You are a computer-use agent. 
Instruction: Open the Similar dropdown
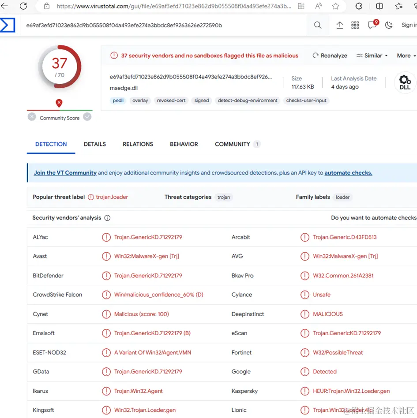click(x=372, y=56)
